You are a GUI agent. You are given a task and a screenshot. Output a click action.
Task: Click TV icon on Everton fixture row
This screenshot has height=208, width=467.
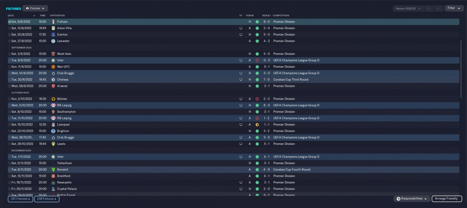241,35
